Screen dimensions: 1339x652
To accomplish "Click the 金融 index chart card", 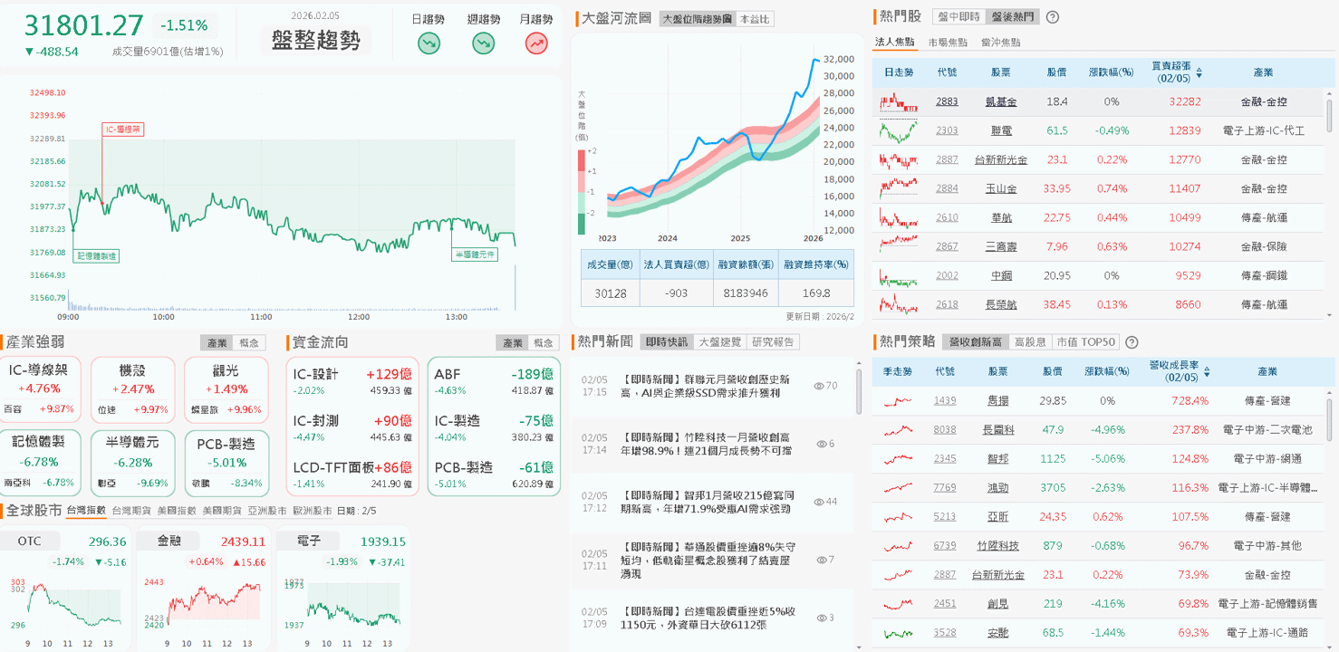I will point(203,588).
